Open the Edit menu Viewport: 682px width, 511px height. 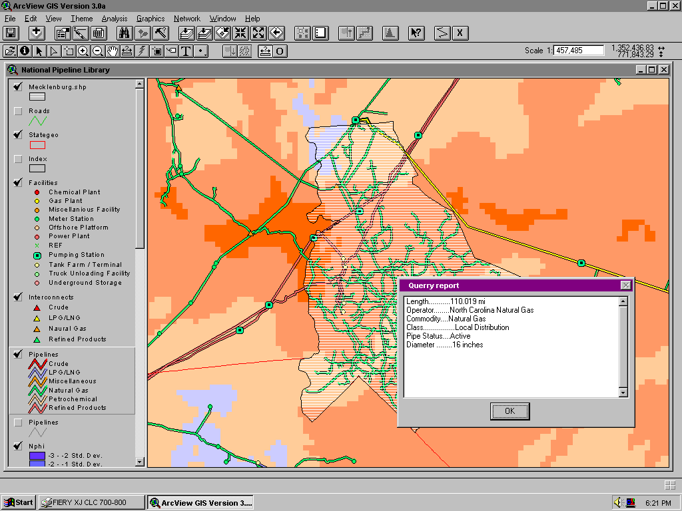click(31, 19)
